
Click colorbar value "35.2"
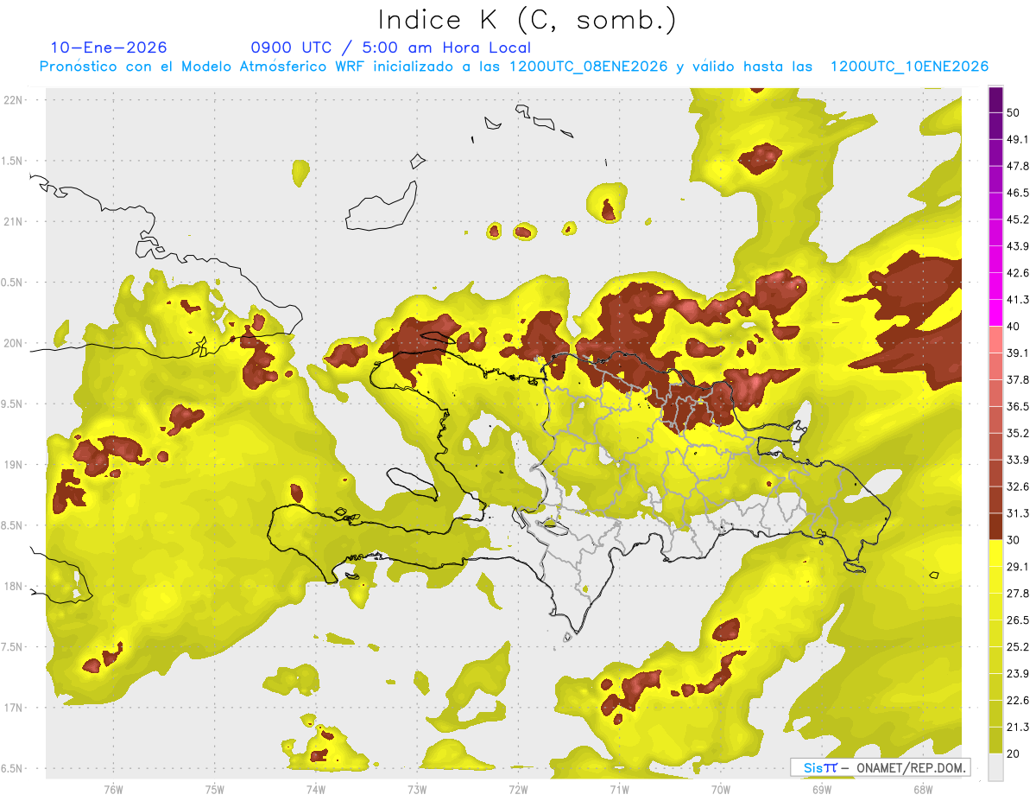[x=1018, y=433]
